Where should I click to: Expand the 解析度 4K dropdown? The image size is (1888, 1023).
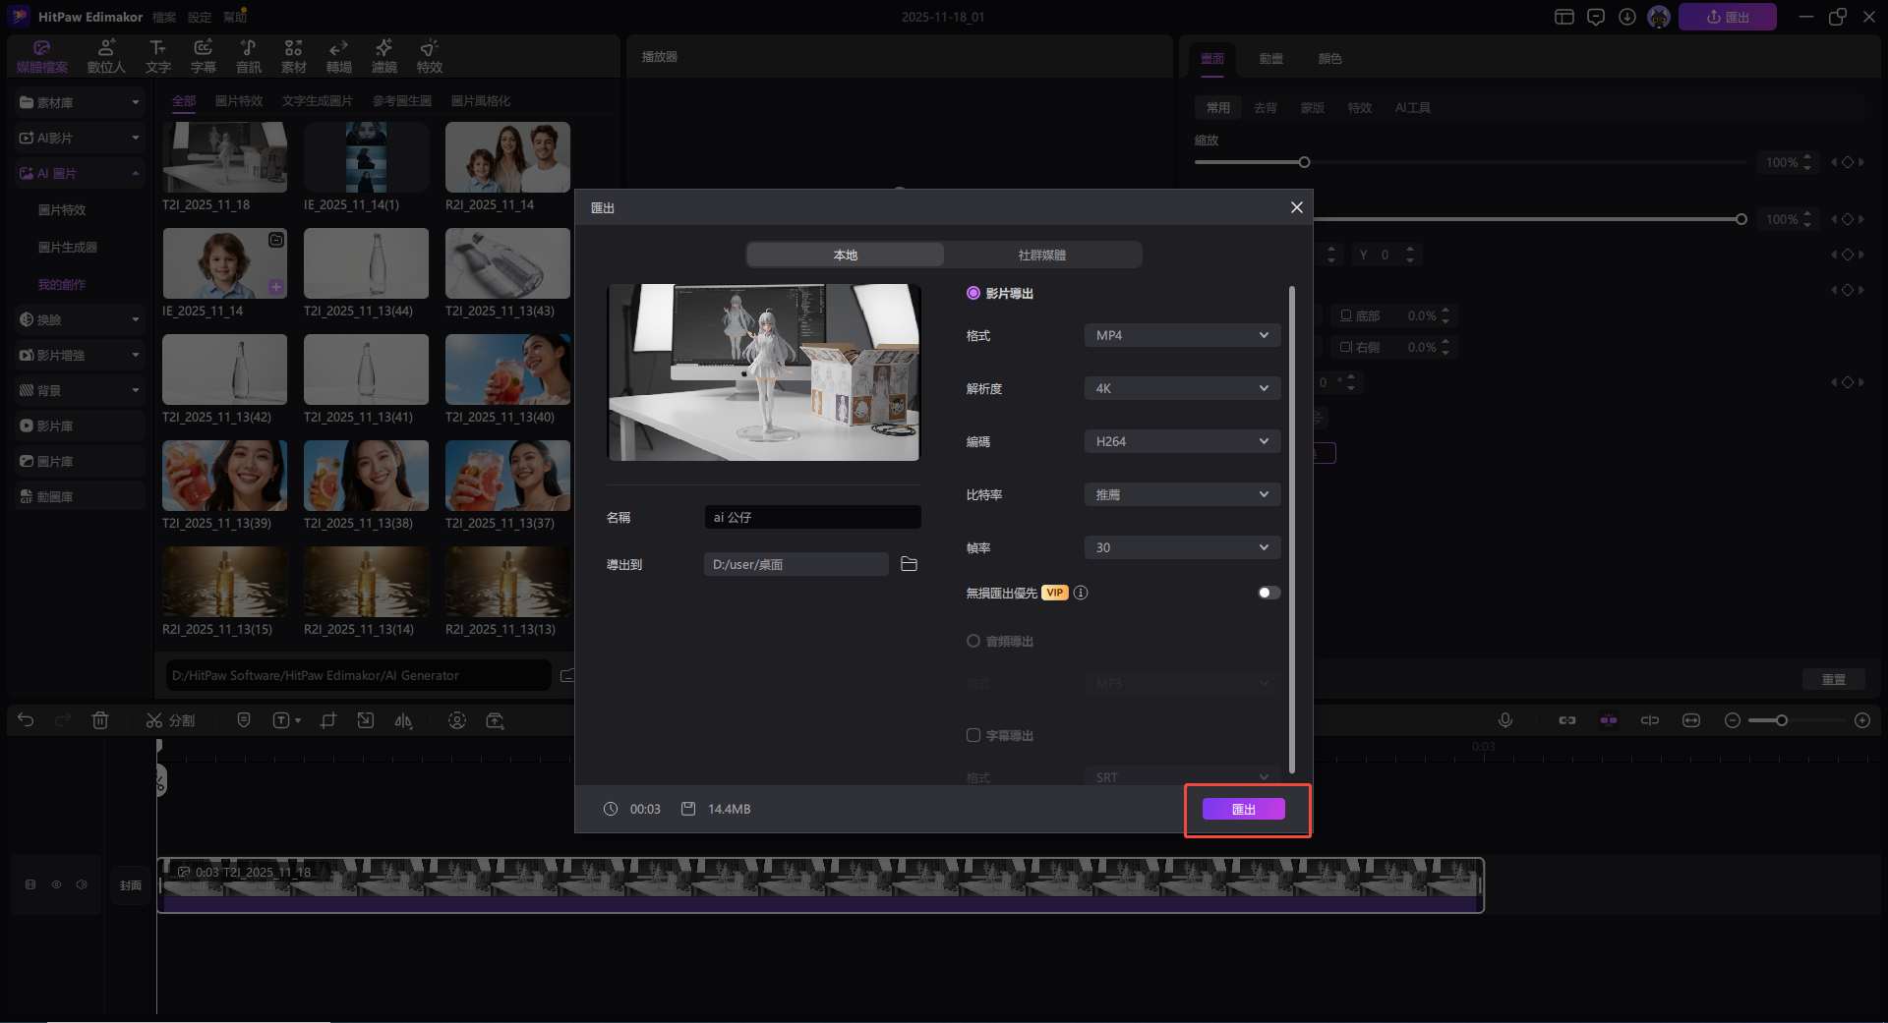click(x=1181, y=388)
